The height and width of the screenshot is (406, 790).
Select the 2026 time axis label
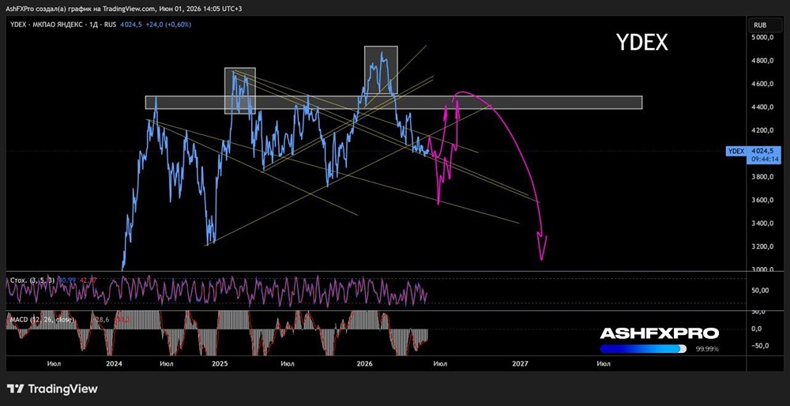pyautogui.click(x=364, y=363)
